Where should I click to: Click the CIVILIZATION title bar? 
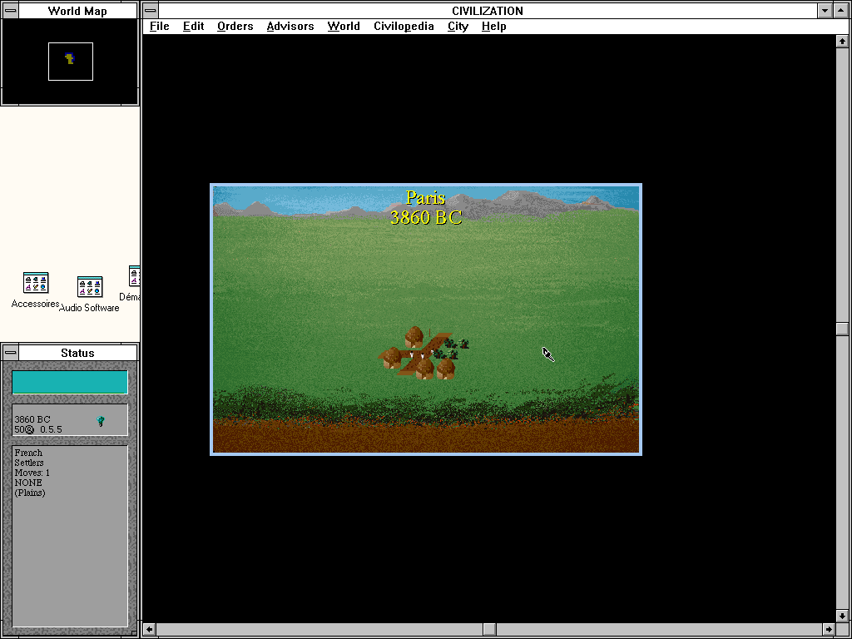(x=488, y=10)
